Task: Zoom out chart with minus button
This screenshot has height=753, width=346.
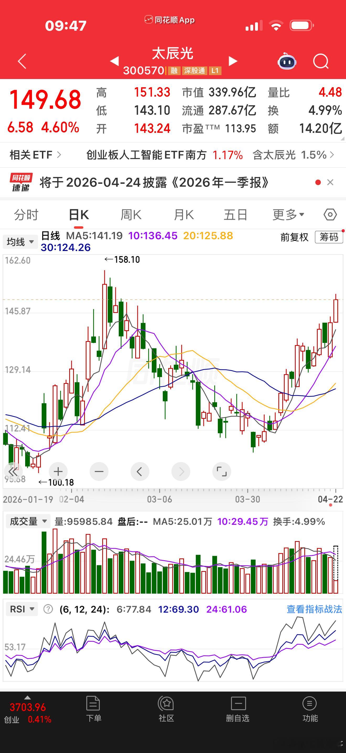Action: click(99, 472)
